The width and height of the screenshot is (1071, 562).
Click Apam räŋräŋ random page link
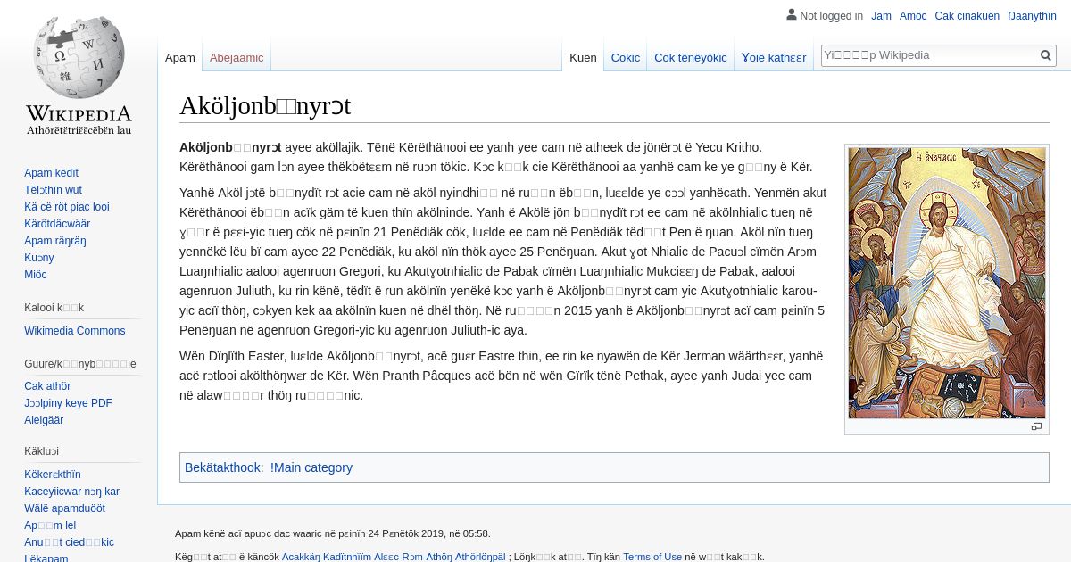(55, 241)
